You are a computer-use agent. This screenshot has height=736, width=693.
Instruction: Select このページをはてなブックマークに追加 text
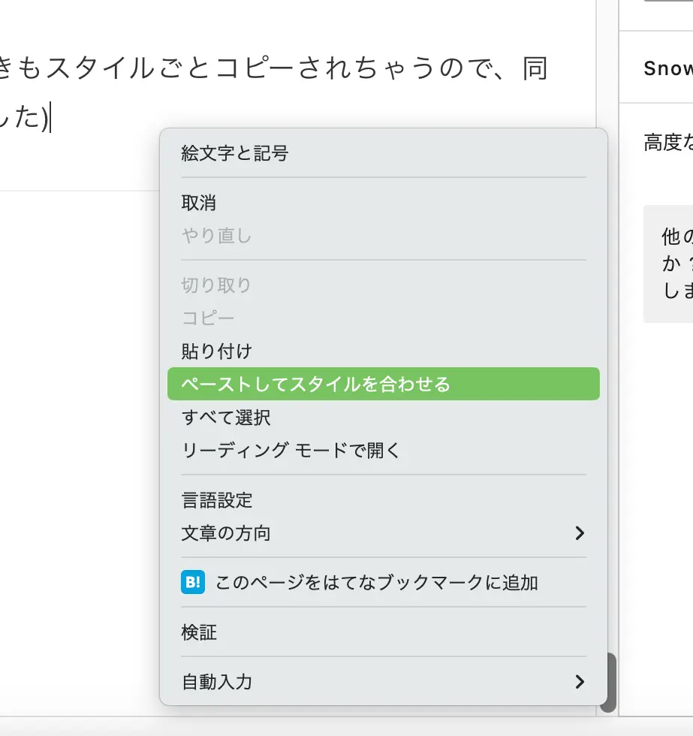(x=377, y=582)
